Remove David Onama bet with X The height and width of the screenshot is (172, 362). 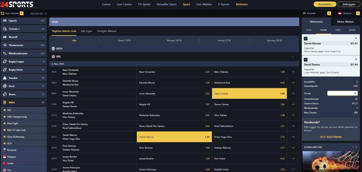(x=356, y=59)
